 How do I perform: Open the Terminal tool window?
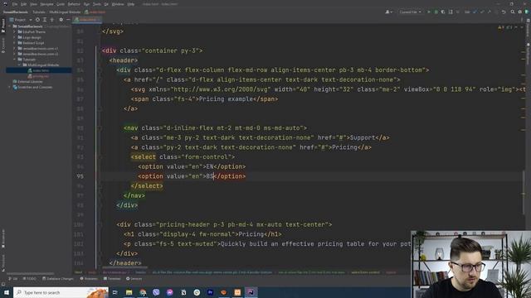[x=112, y=279]
